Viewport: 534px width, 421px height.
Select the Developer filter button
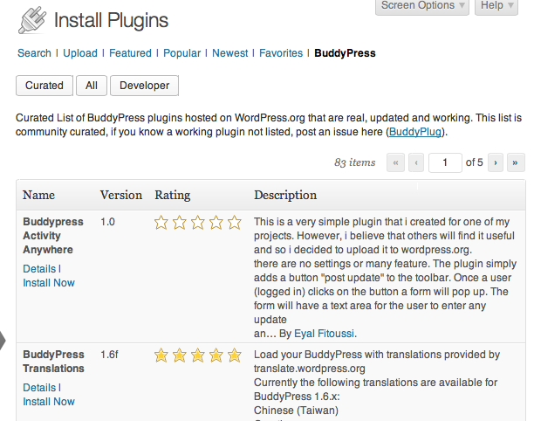144,86
